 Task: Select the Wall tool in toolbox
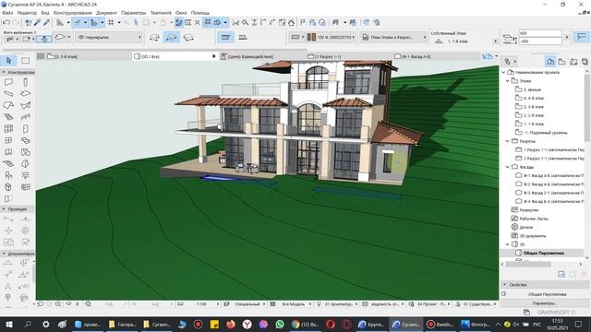[x=8, y=82]
